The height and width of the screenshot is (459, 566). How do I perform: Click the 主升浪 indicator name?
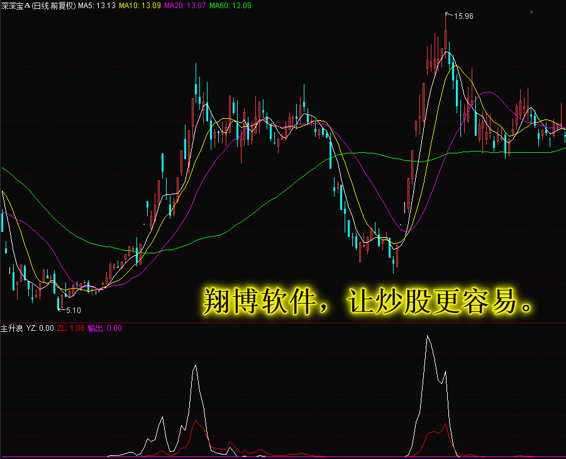click(x=11, y=328)
